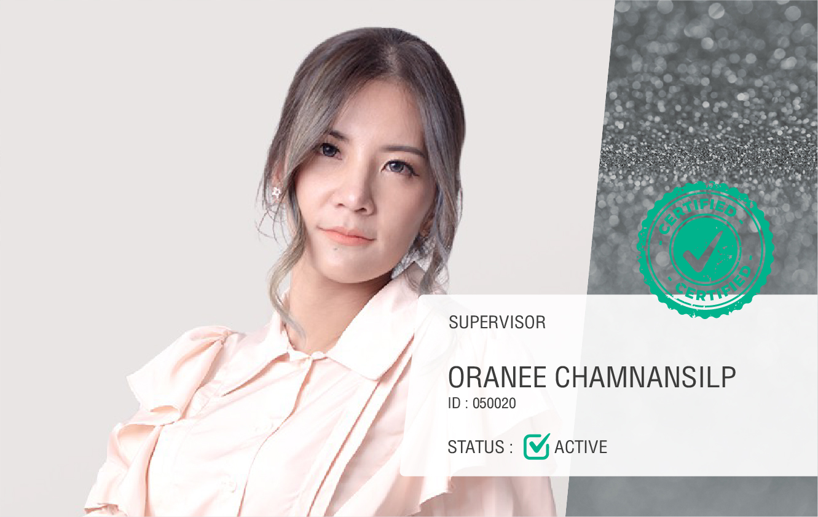This screenshot has width=818, height=517.
Task: Click the checkmark inside the Certified stamp
Action: tap(701, 251)
